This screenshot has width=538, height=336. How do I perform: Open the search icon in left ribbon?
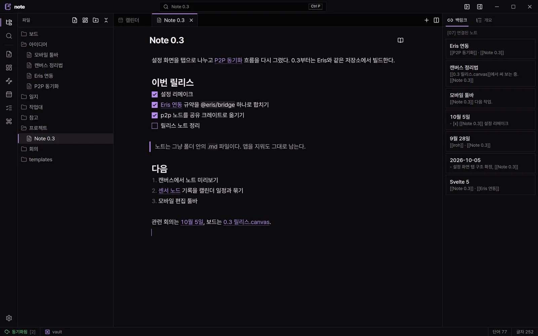[x=9, y=36]
